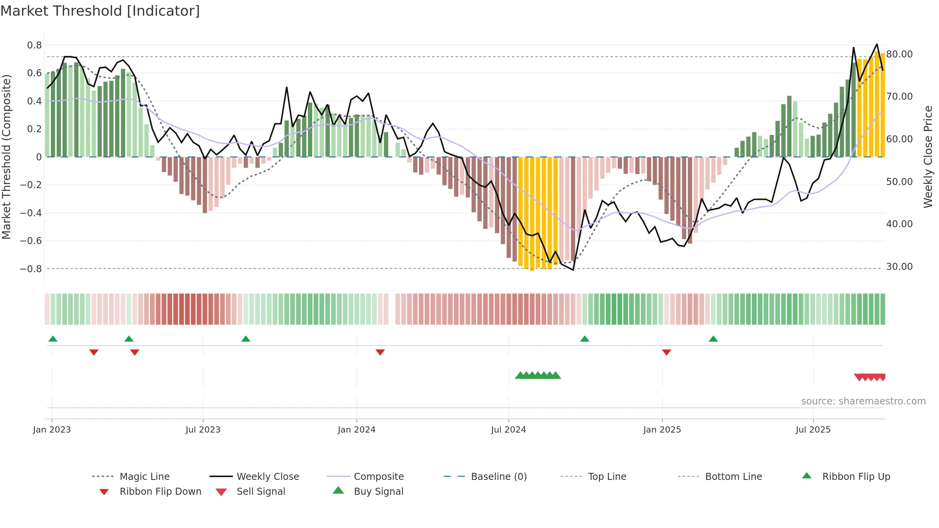Screen dimensions: 939x528
Task: Click the −0.8 left axis tick label
Action: point(31,269)
